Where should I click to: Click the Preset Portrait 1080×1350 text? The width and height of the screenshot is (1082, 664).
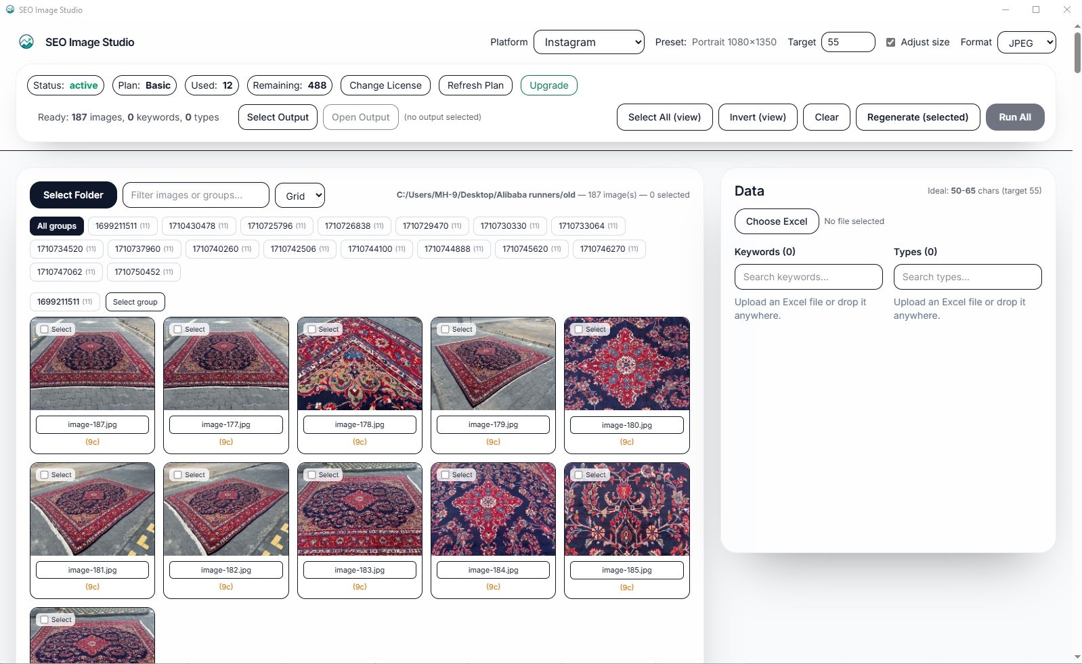tap(716, 42)
